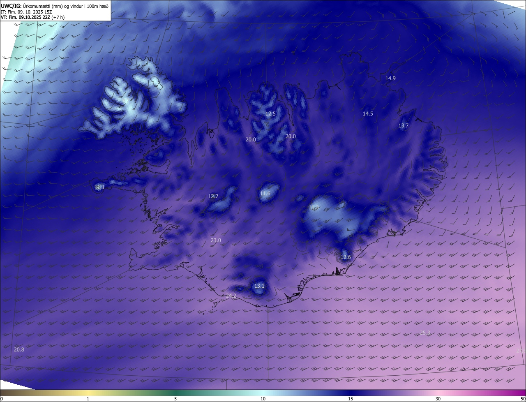Select the 12.6 value label
The width and height of the screenshot is (526, 402).
pyautogui.click(x=346, y=257)
